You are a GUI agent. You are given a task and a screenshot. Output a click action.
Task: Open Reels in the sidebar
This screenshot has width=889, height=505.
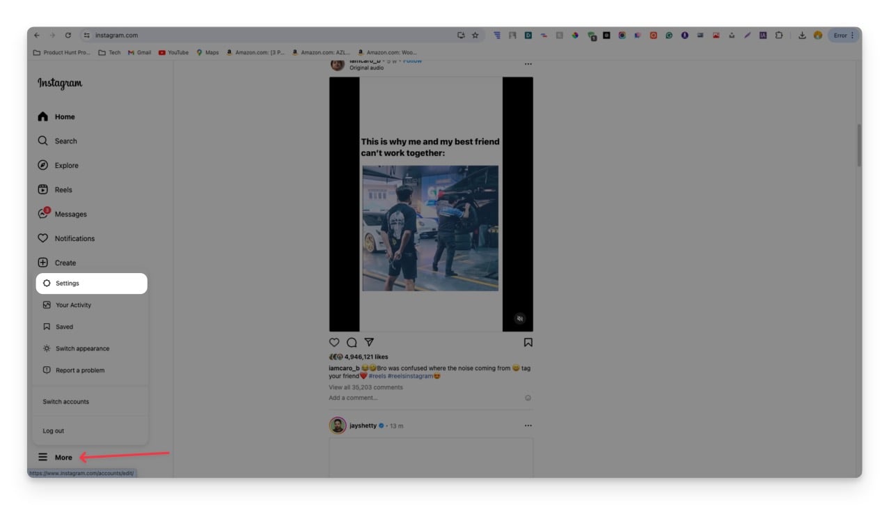coord(56,189)
